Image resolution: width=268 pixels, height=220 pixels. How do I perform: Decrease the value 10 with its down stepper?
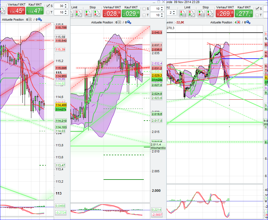65,14
